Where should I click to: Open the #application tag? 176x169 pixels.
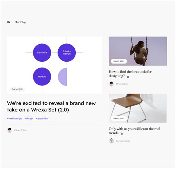point(42,118)
